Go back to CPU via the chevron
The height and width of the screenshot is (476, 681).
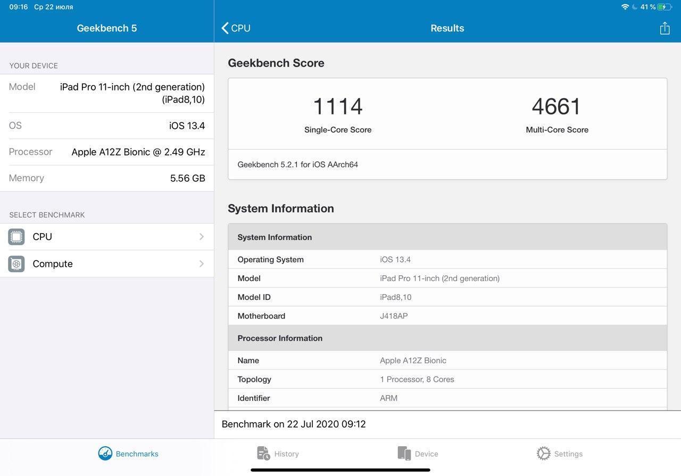click(x=236, y=28)
